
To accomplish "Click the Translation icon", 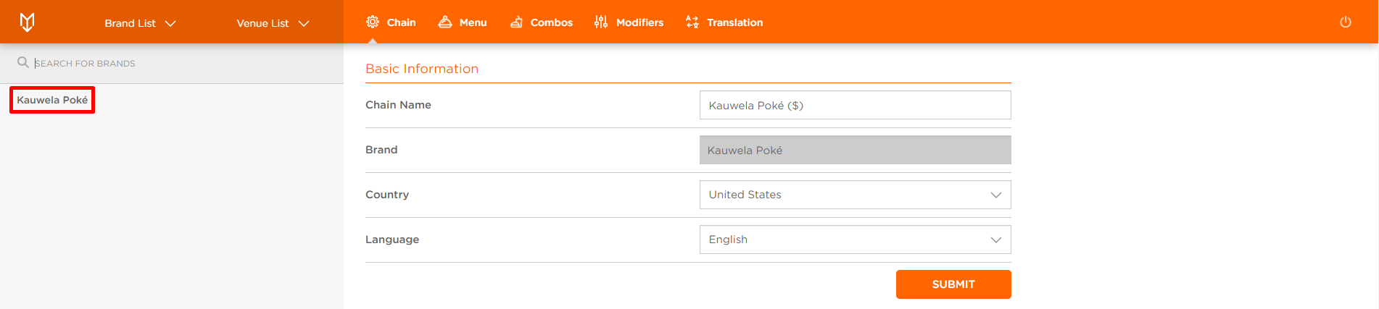I will coord(692,22).
